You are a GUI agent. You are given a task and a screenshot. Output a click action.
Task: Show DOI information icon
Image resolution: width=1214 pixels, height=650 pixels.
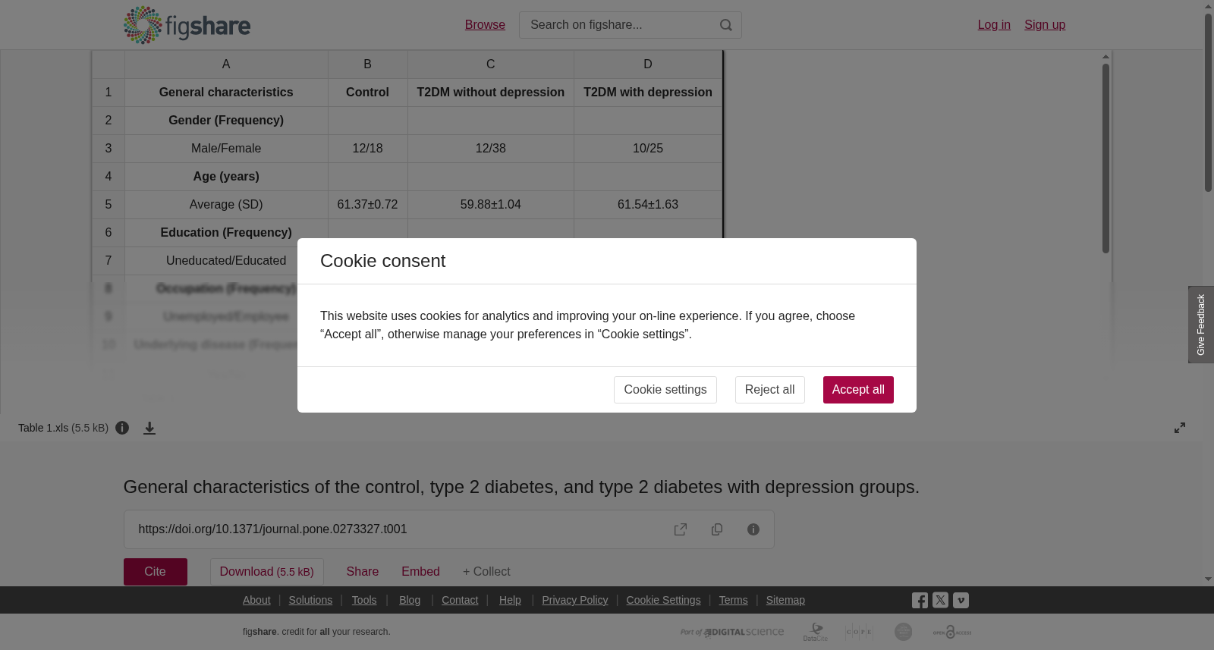coord(753,529)
